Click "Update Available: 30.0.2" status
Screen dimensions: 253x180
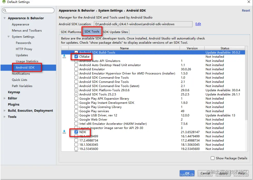[223, 52]
